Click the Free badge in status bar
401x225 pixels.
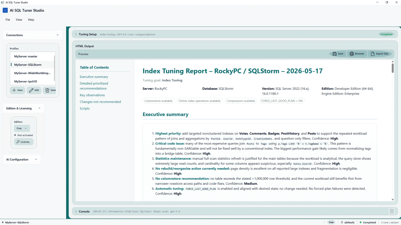pyautogui.click(x=331, y=222)
